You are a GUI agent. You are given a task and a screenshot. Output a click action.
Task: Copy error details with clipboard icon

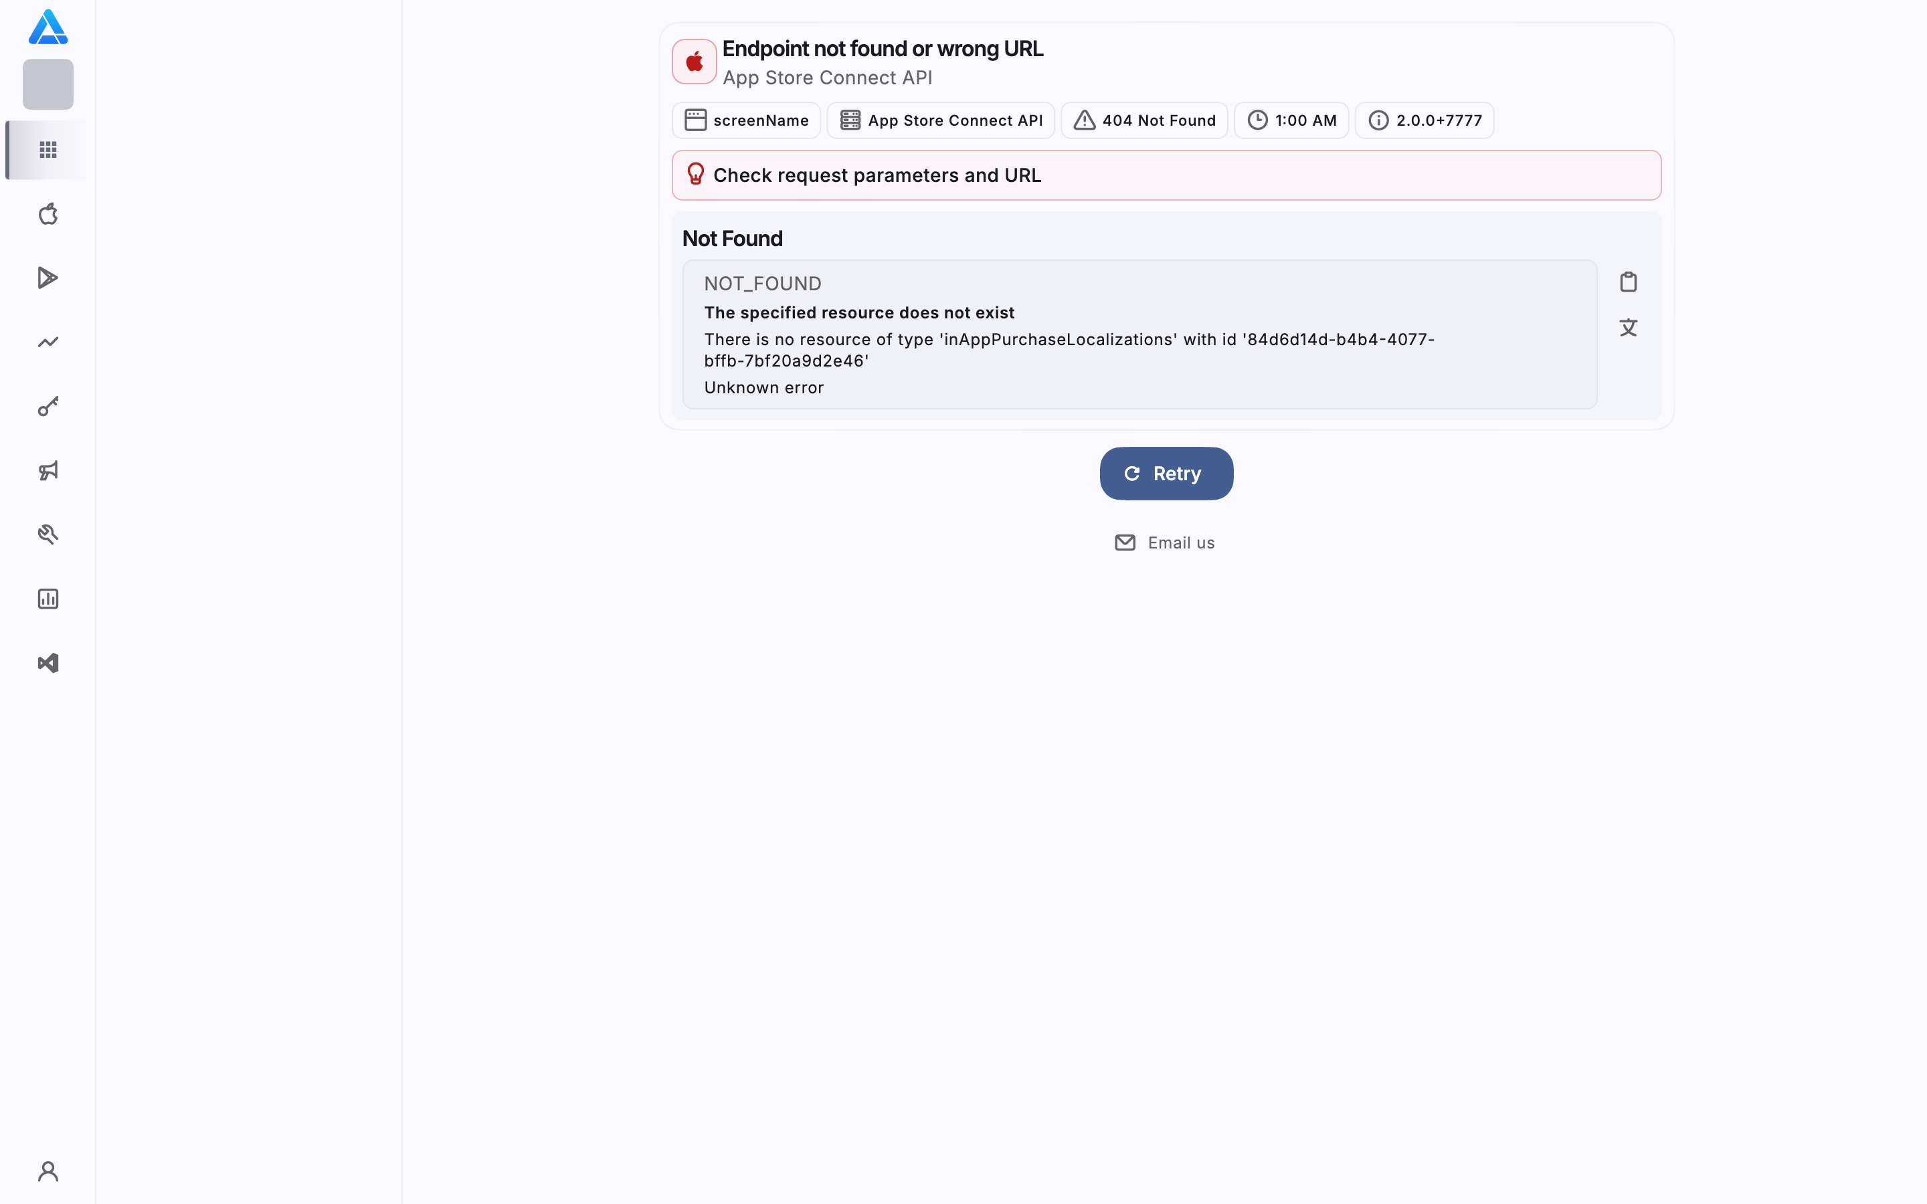click(x=1629, y=282)
